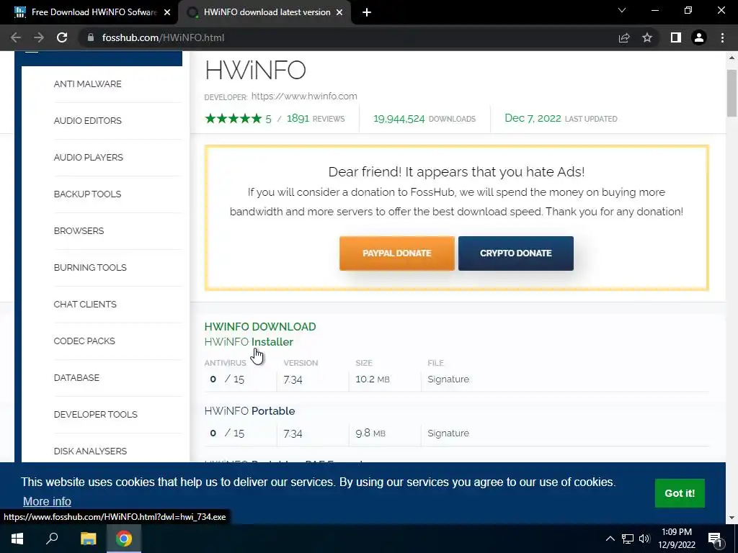Open the Windows Start menu
The image size is (738, 553).
[x=17, y=539]
